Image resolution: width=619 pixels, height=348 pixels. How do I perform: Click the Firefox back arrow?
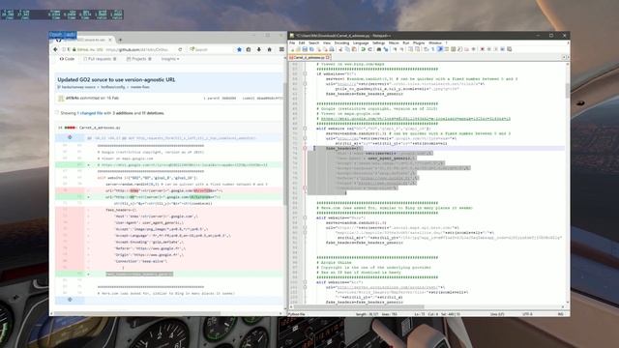click(x=55, y=49)
